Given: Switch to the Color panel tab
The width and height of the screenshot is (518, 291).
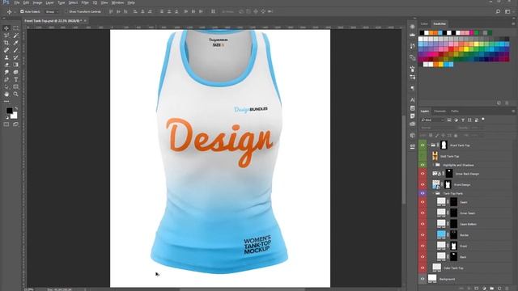Looking at the screenshot, I should coord(424,23).
